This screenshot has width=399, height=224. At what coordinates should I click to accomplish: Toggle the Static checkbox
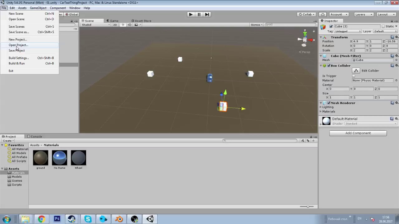[383, 26]
